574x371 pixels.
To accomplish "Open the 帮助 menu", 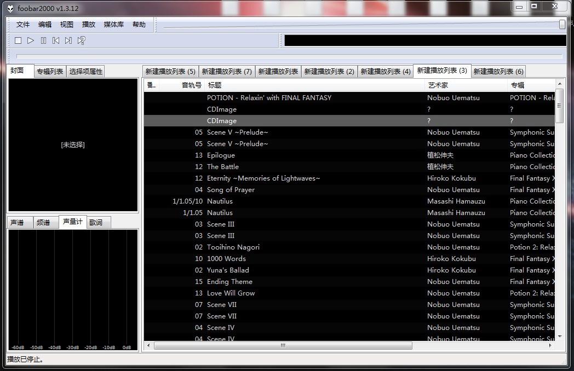I will coord(139,25).
